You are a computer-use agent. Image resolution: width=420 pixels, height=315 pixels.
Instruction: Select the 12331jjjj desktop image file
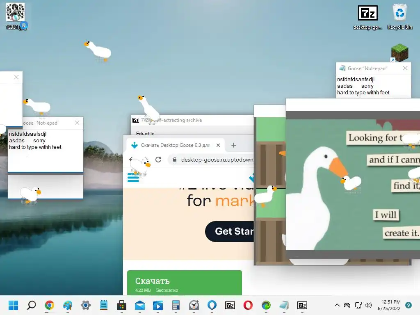click(16, 16)
